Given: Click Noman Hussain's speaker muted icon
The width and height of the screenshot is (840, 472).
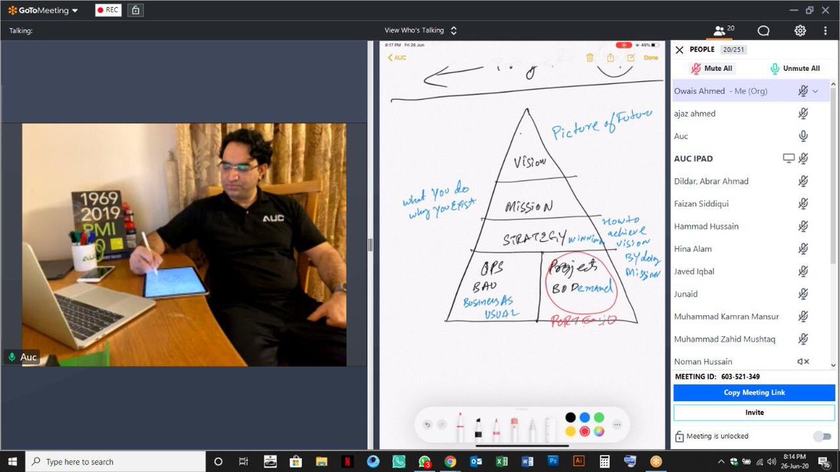Looking at the screenshot, I should pos(804,362).
